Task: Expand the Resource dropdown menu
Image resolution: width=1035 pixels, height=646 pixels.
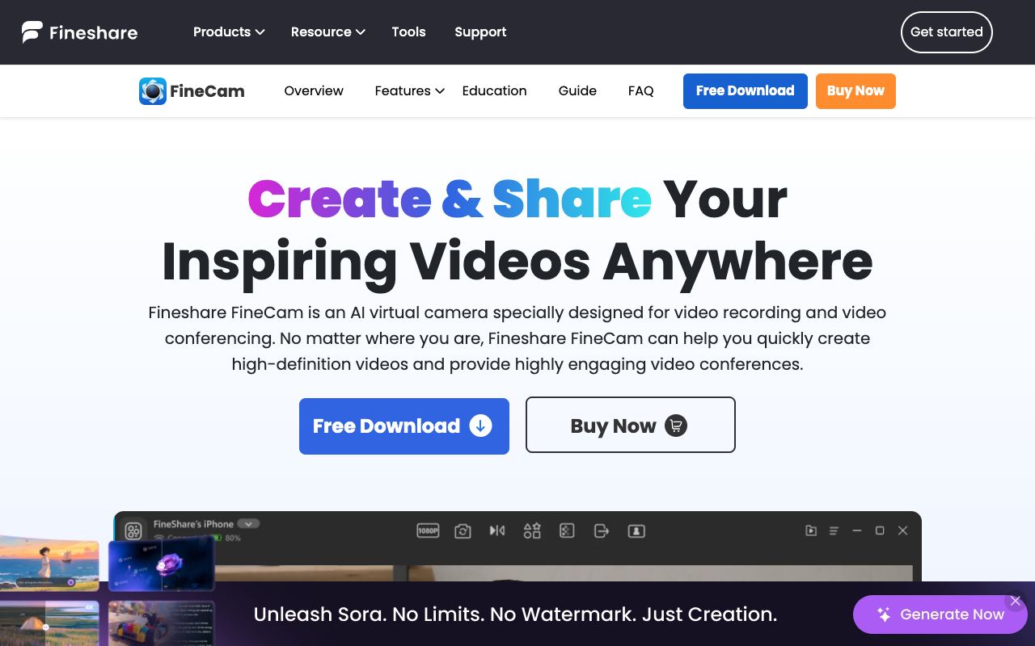Action: click(328, 32)
